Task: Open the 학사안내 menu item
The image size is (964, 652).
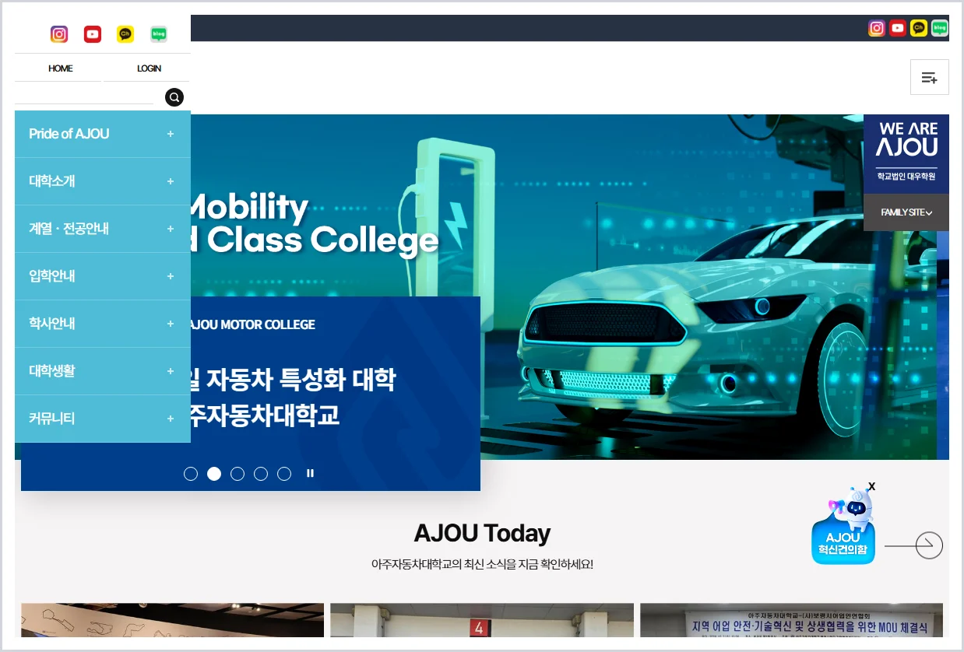Action: coord(102,324)
